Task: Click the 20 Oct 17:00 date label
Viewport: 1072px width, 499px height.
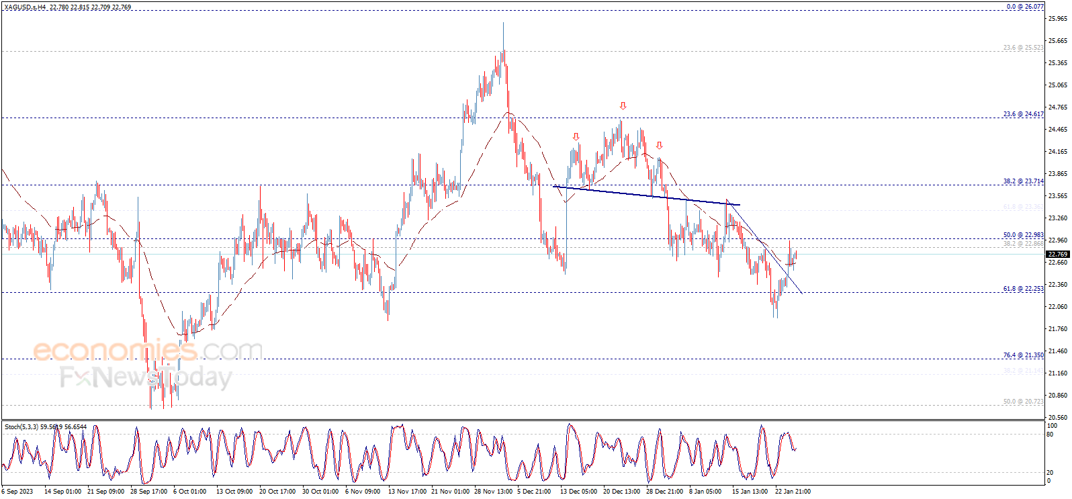Action: [x=277, y=492]
